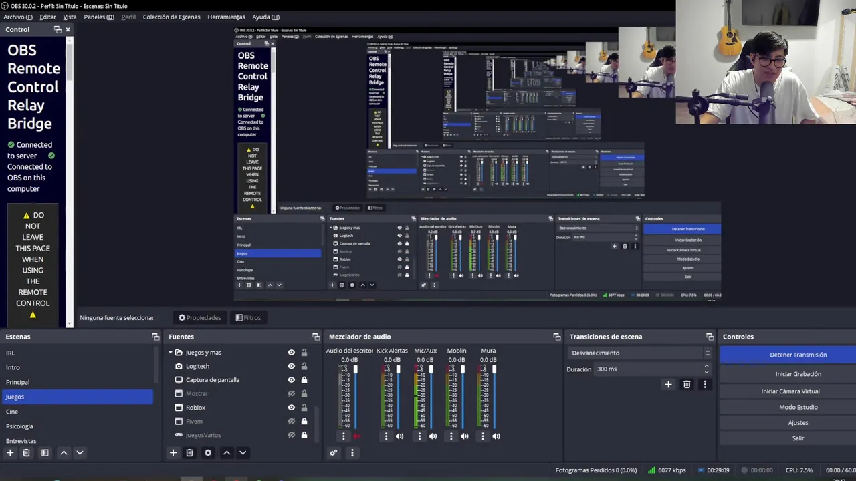The width and height of the screenshot is (856, 481).
Task: Select the Principal scene
Action: (x=77, y=382)
